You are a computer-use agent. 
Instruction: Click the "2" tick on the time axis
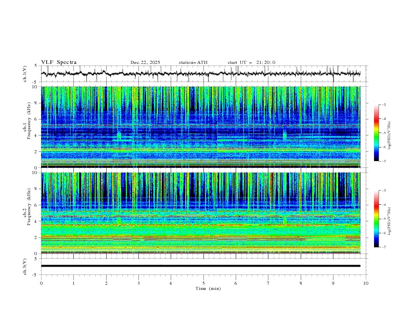pos(106,283)
